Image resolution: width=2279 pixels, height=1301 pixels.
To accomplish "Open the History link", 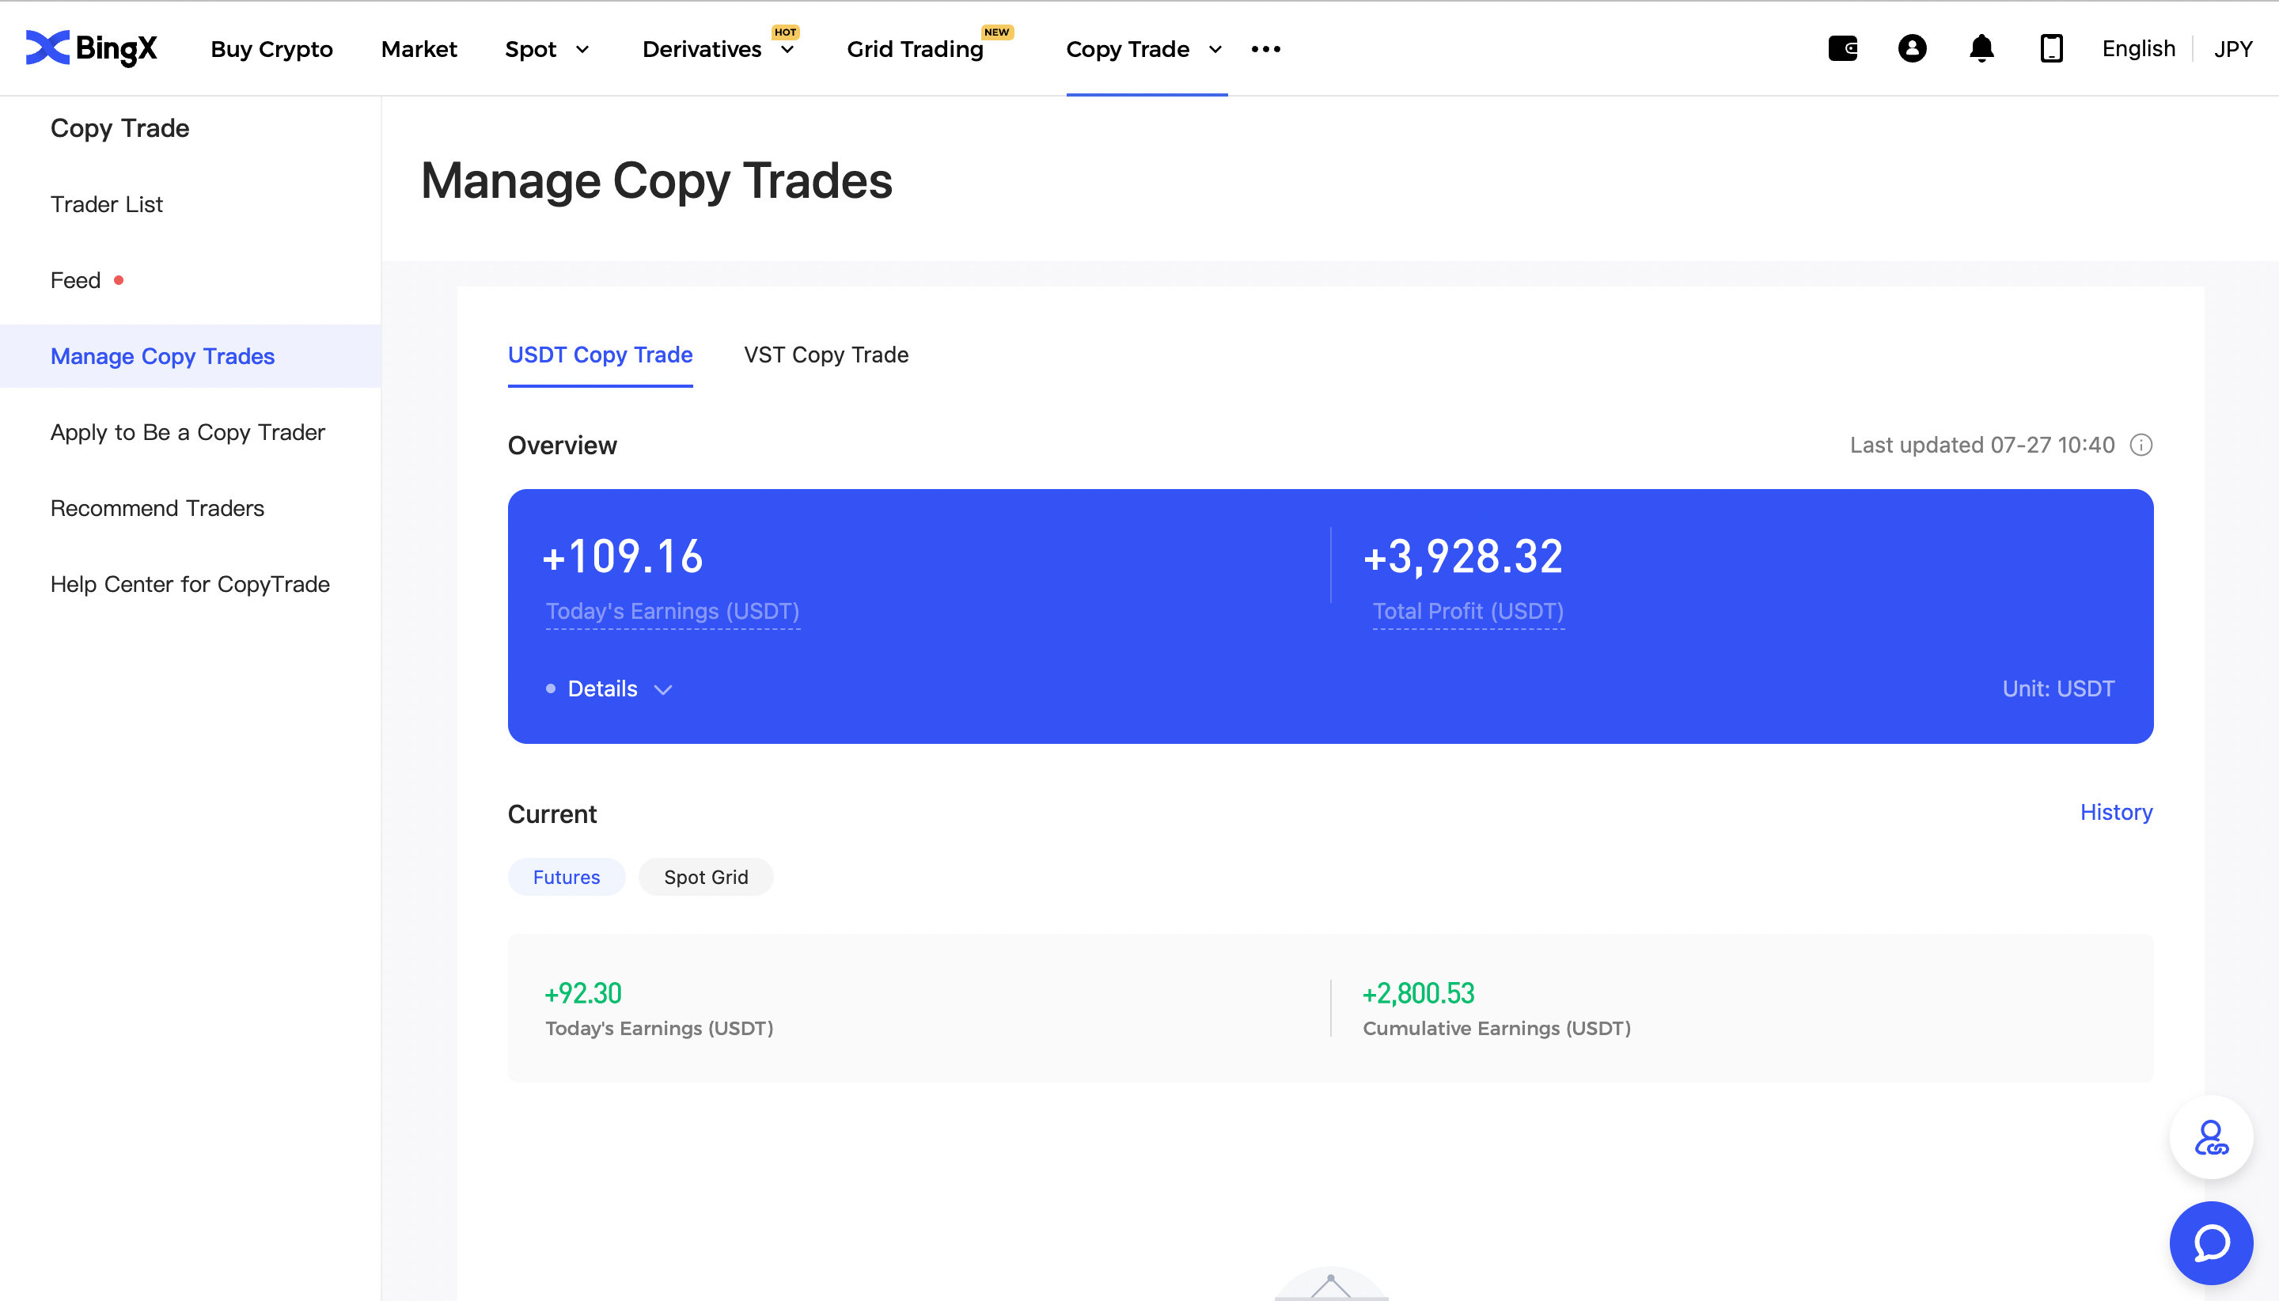I will [x=2115, y=812].
